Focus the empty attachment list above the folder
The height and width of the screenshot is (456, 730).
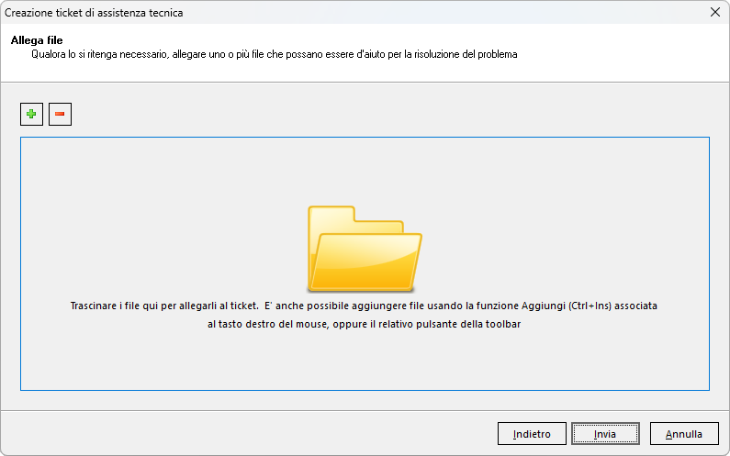pyautogui.click(x=365, y=170)
